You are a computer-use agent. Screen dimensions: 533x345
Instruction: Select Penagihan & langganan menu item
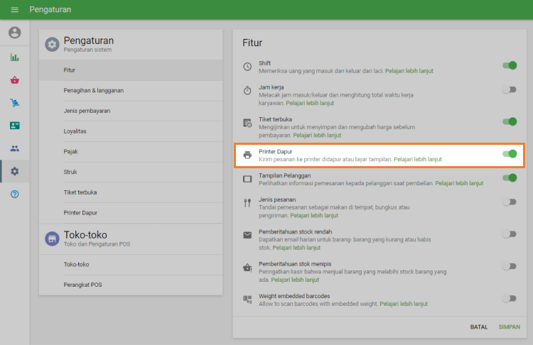pos(94,90)
